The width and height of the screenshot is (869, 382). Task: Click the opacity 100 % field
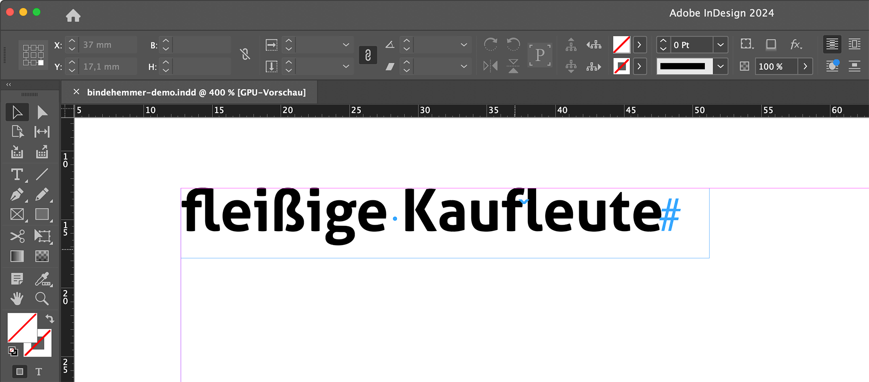[776, 66]
